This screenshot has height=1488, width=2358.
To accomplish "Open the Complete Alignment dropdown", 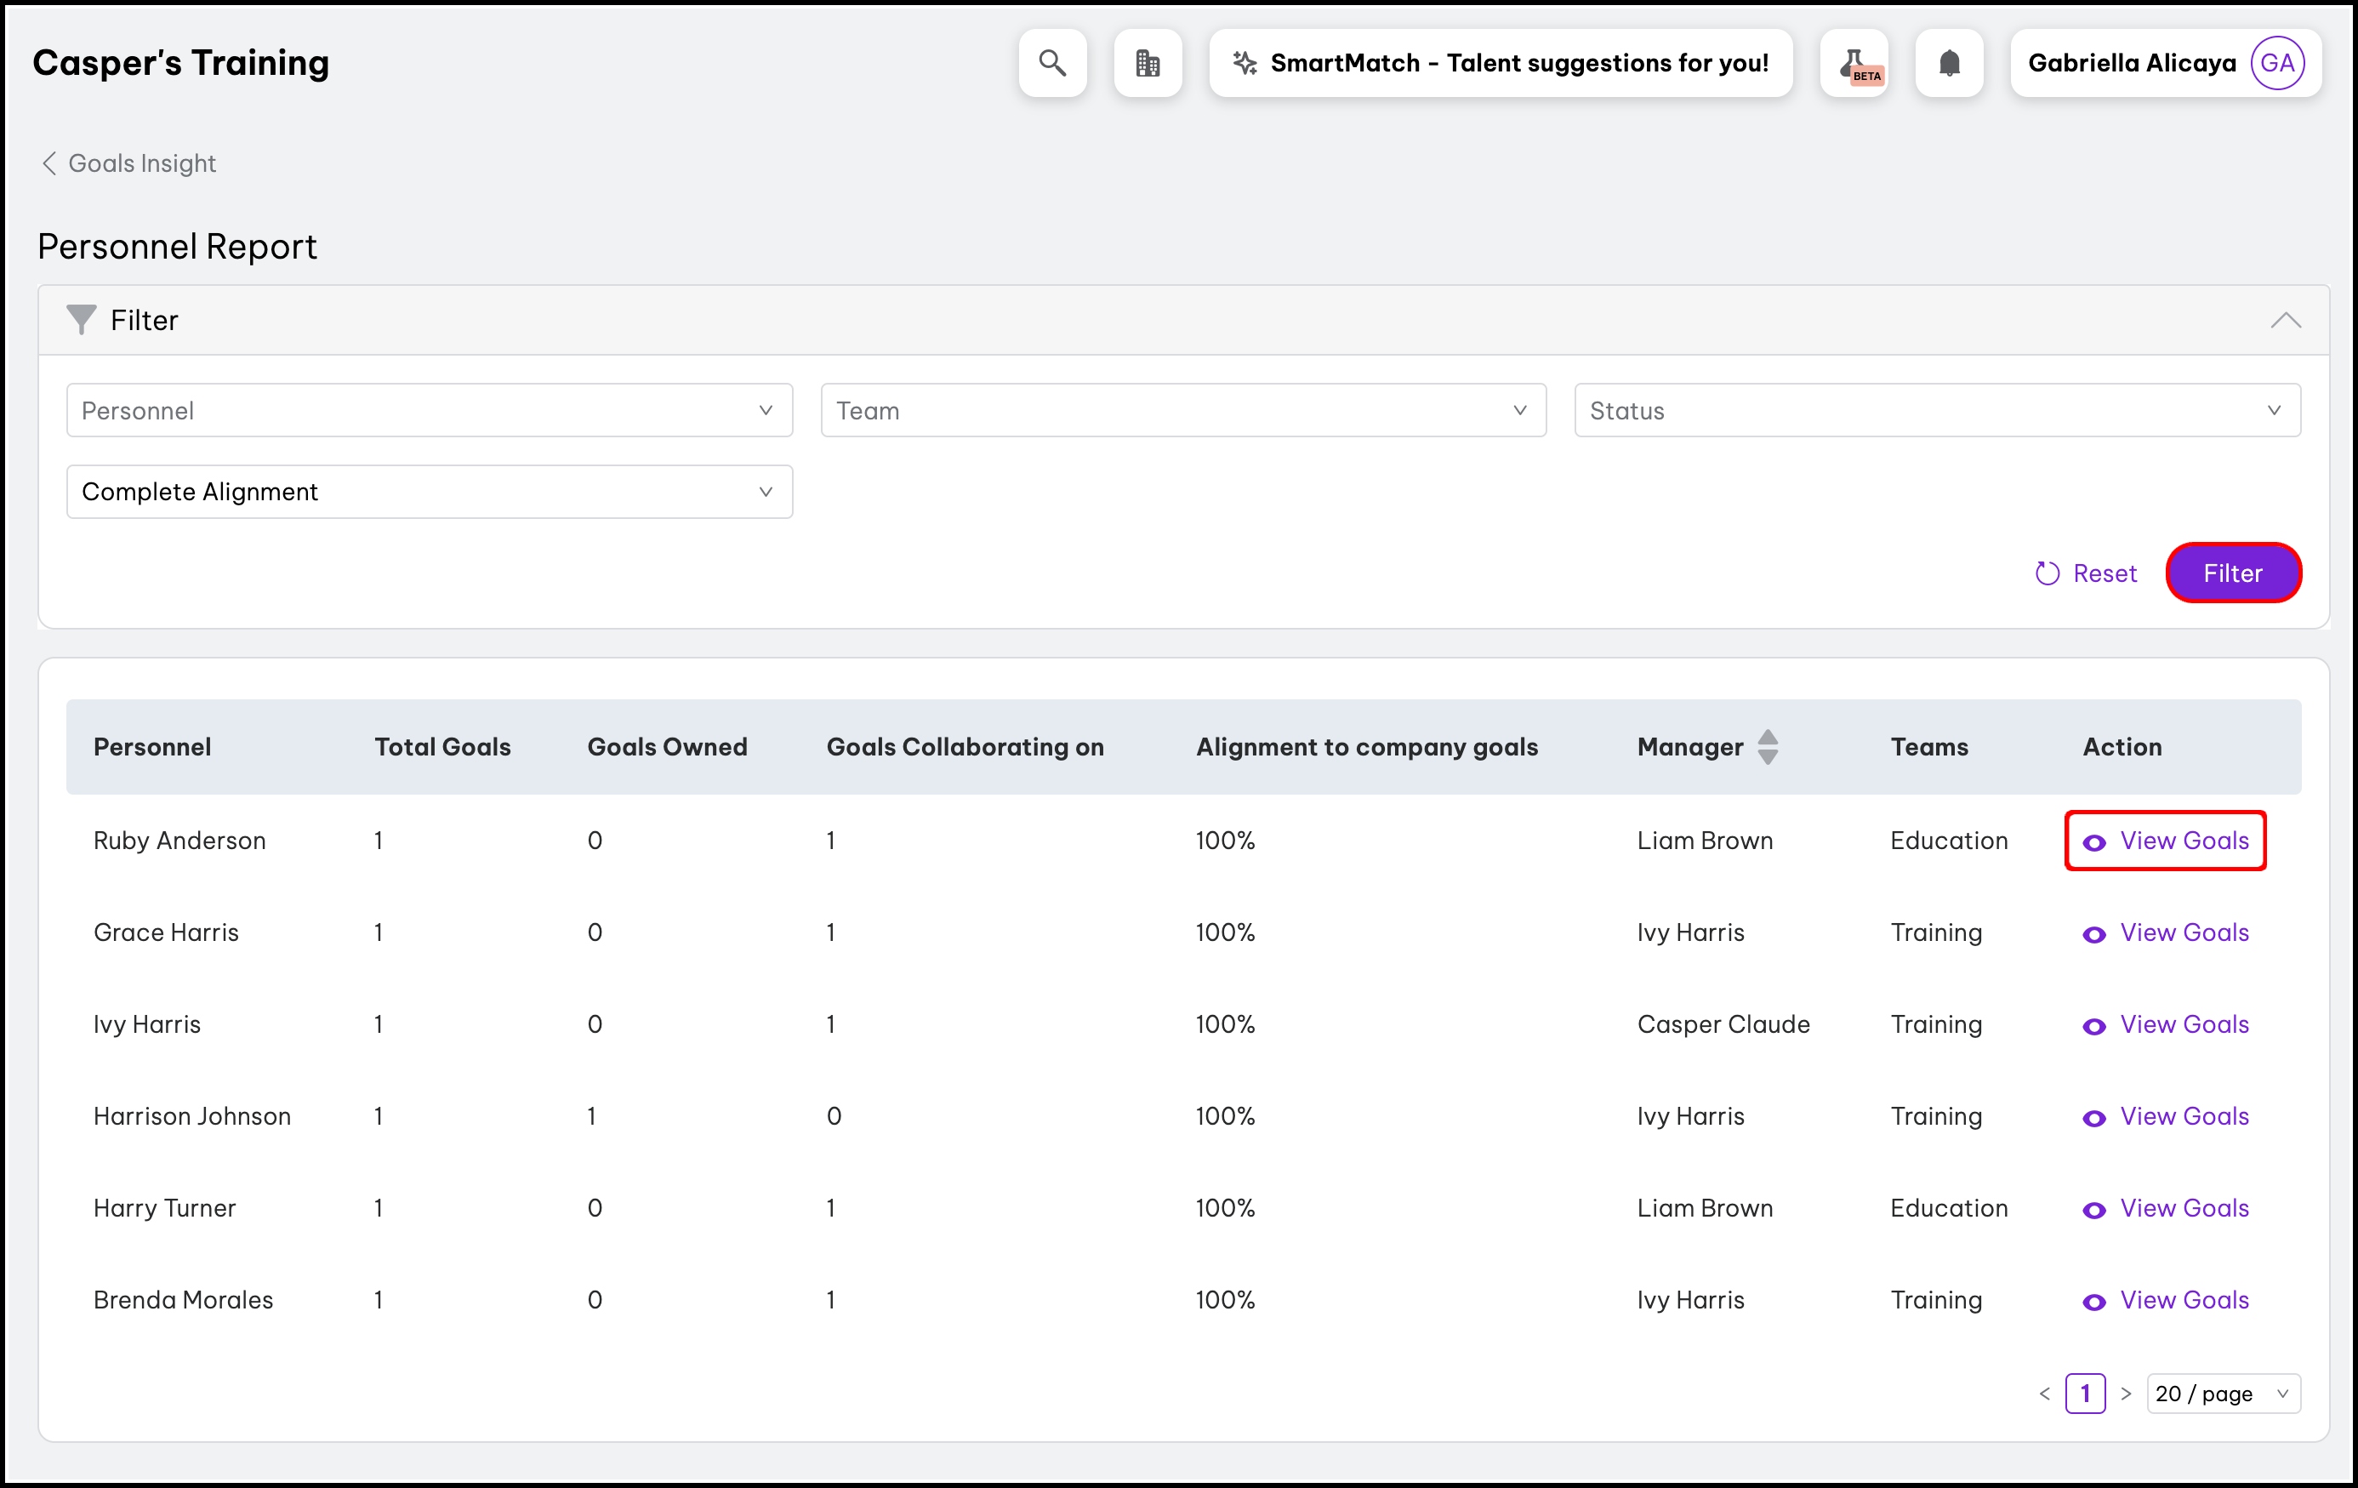I will click(429, 492).
